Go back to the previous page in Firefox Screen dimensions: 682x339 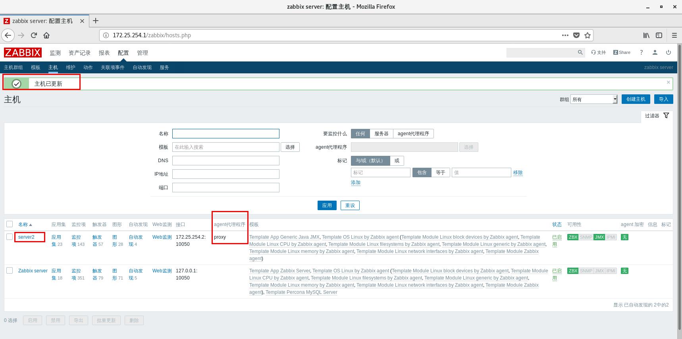point(8,35)
